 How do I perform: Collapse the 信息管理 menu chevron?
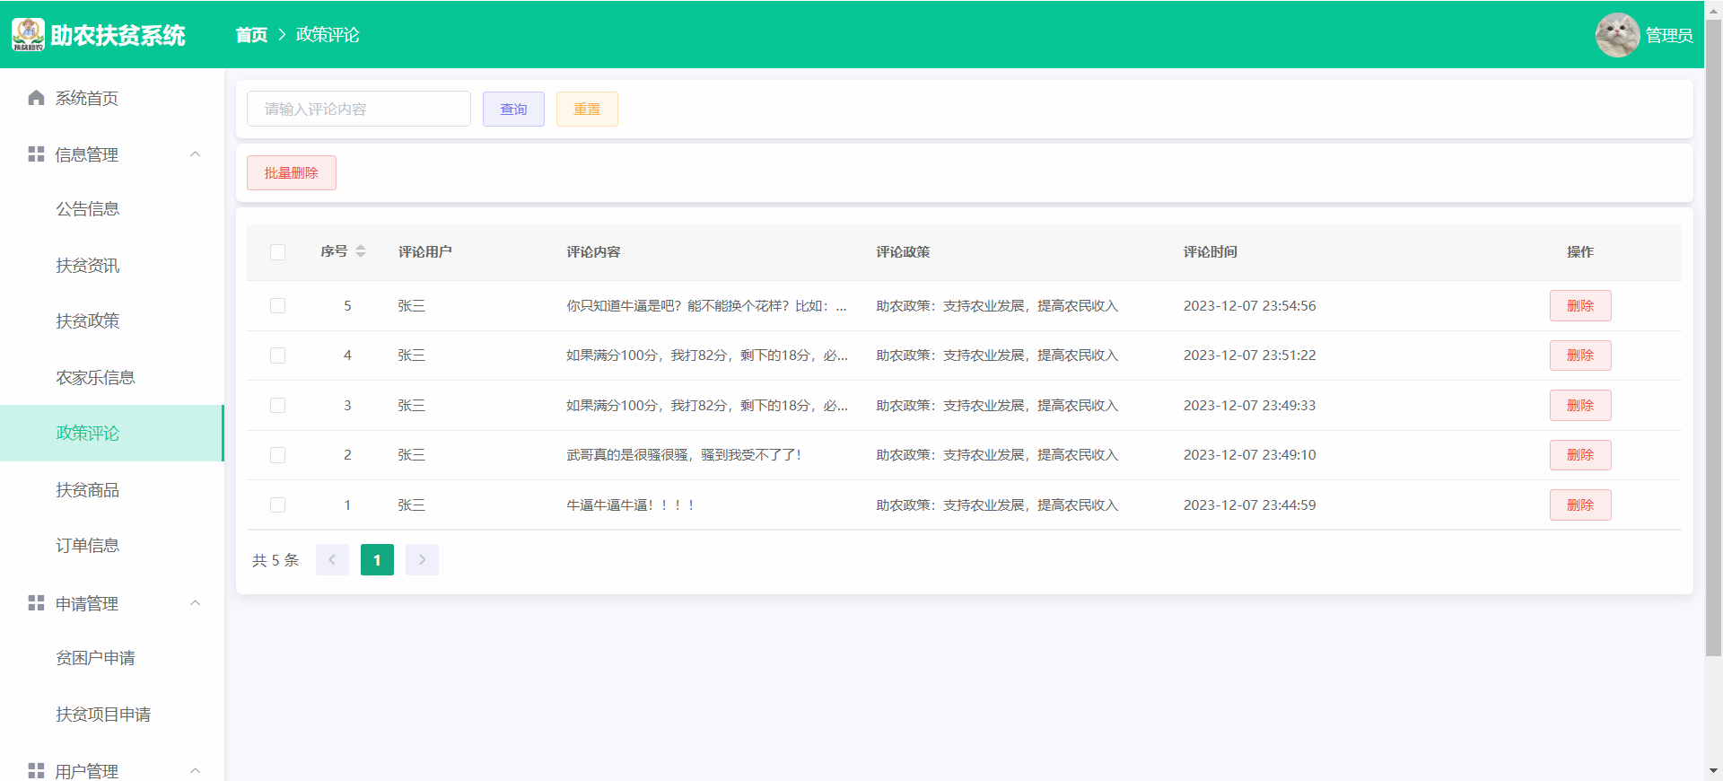(195, 154)
